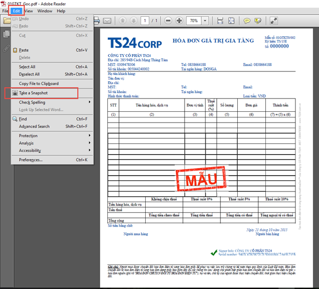Open the Window menu

45,11
